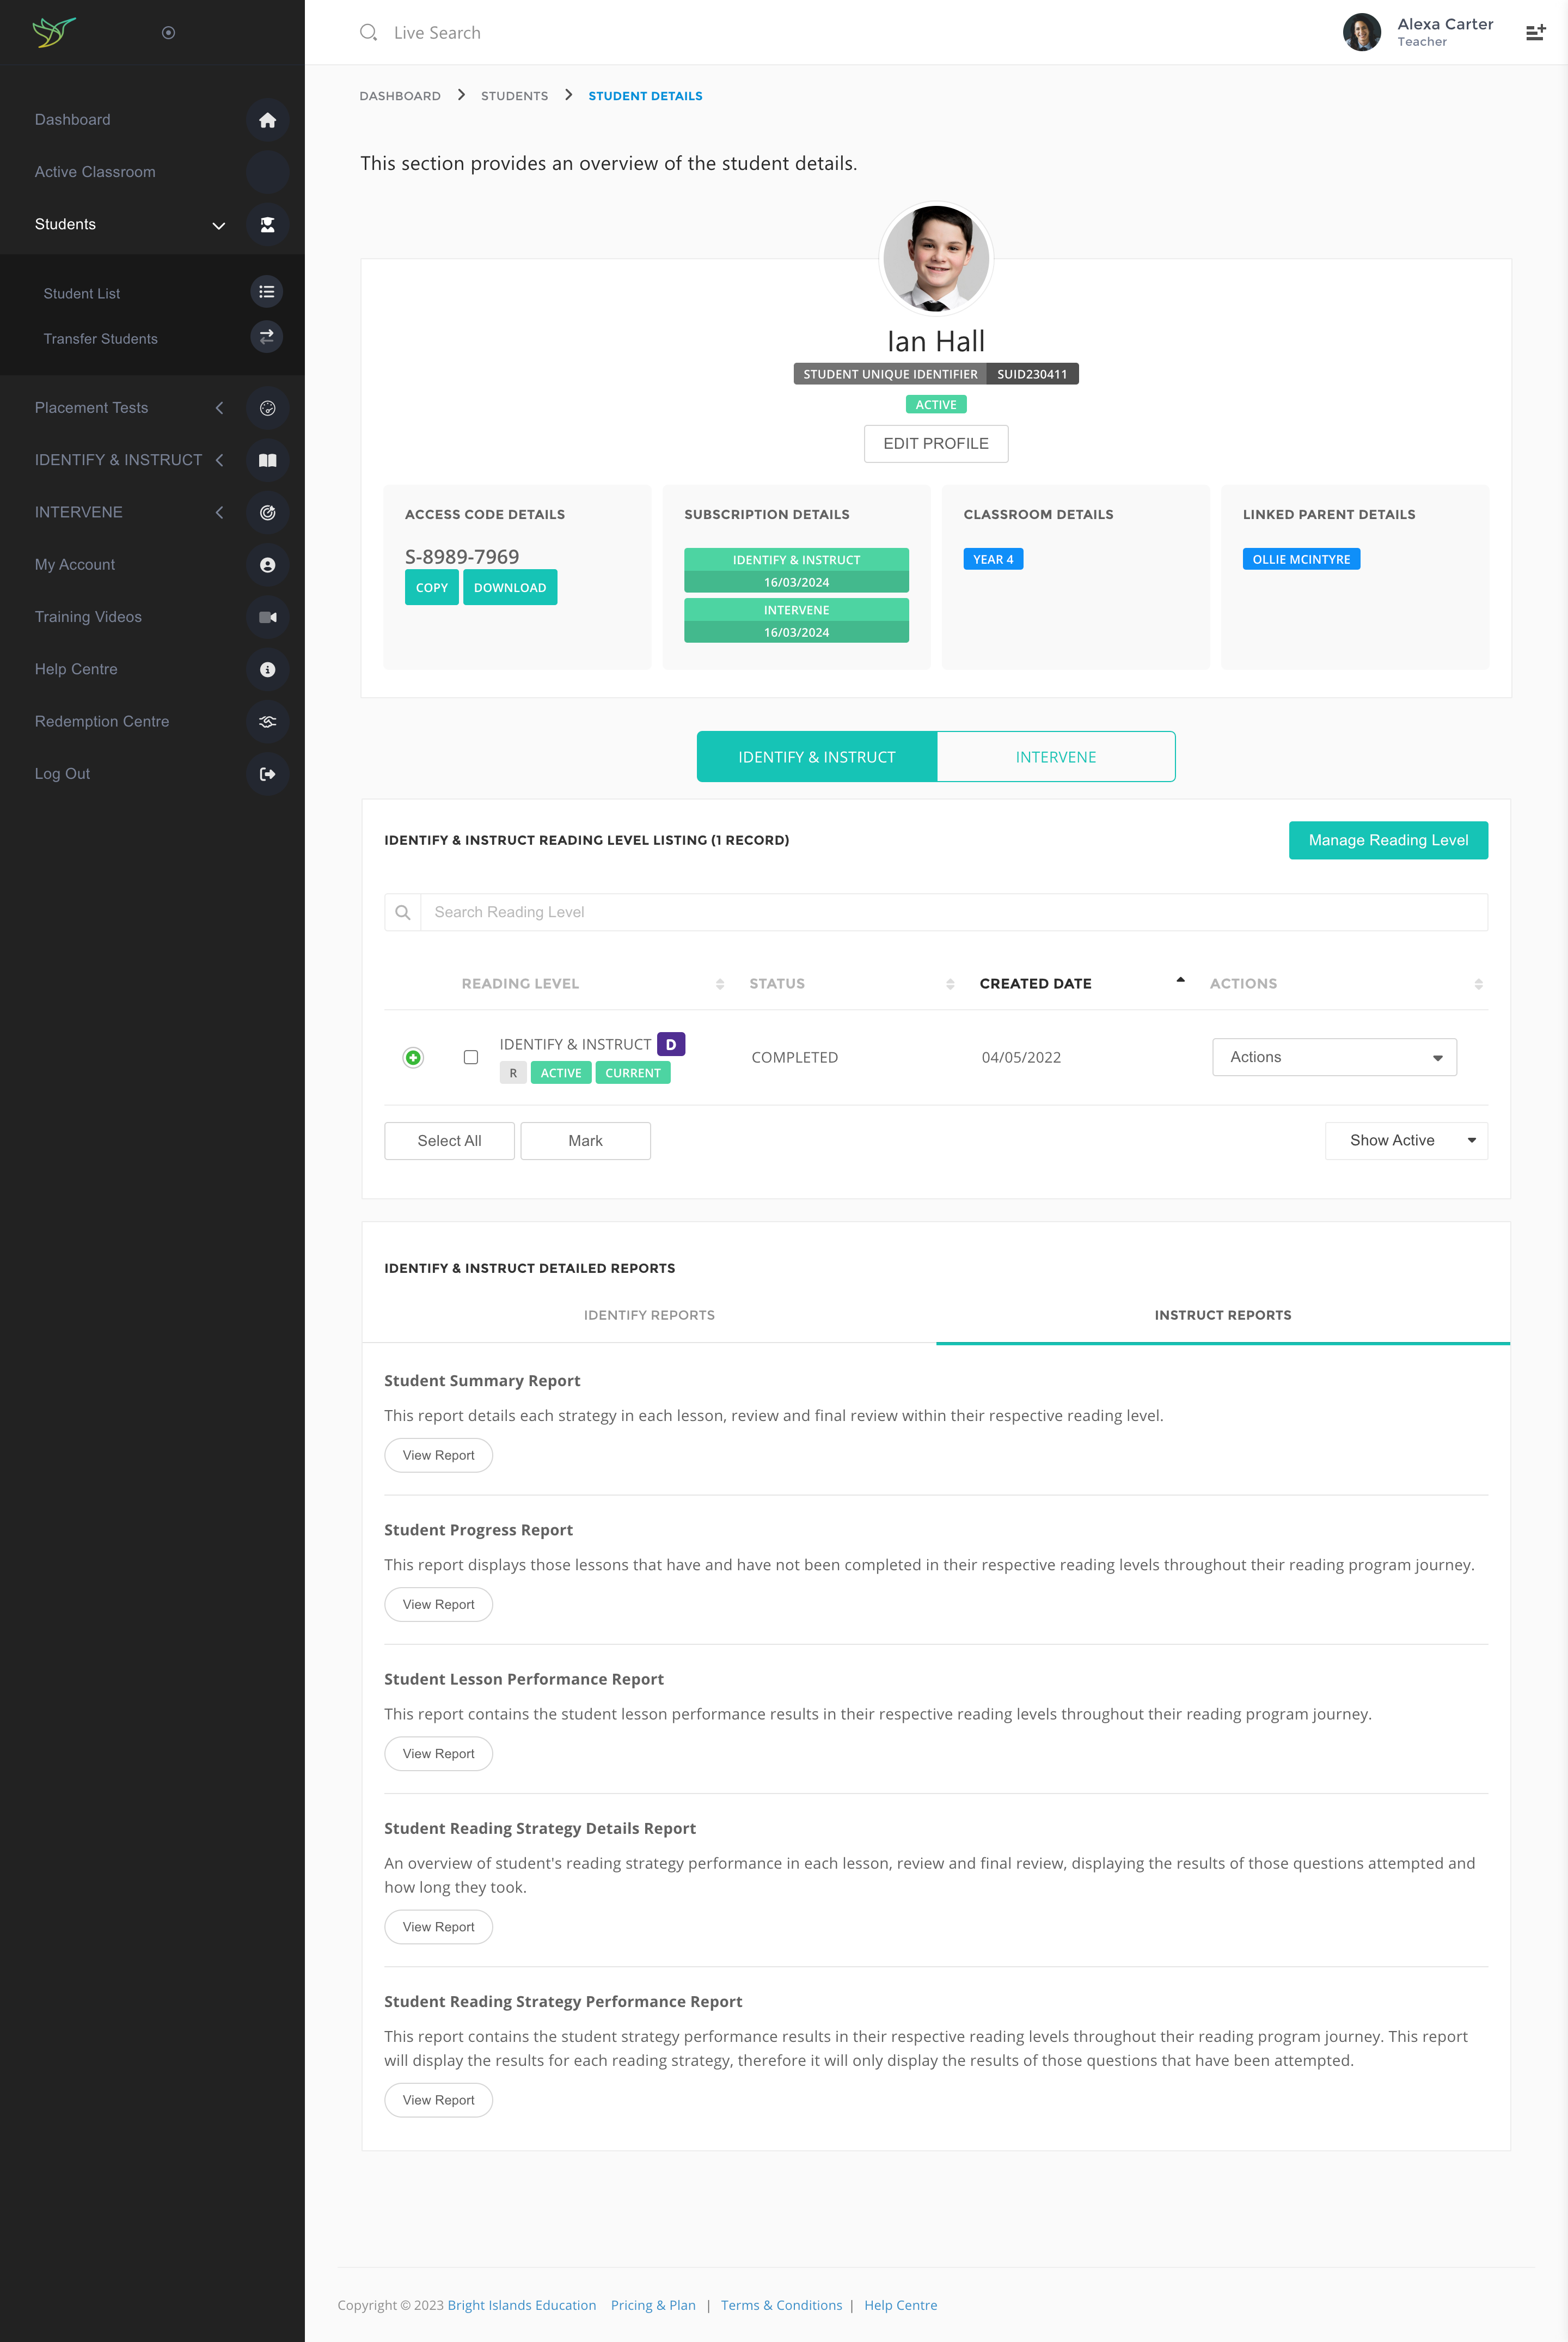Click the Redemption Centre handshake icon
Viewport: 1568px width, 2342px height.
pyautogui.click(x=267, y=721)
